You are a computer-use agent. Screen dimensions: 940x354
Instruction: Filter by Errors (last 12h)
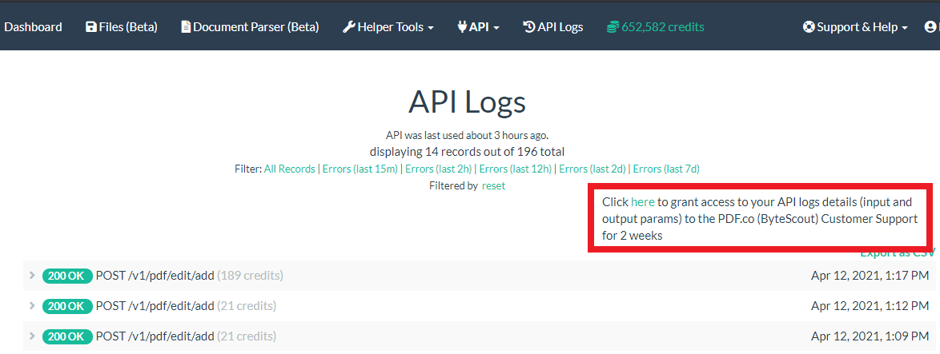click(x=516, y=169)
